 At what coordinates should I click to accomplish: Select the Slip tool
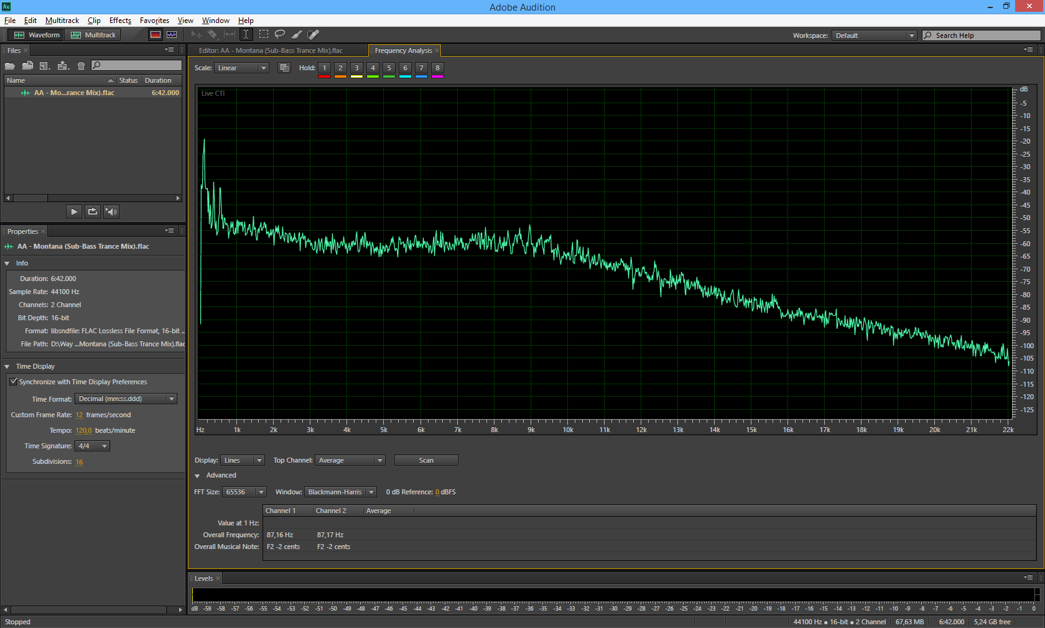tap(230, 35)
